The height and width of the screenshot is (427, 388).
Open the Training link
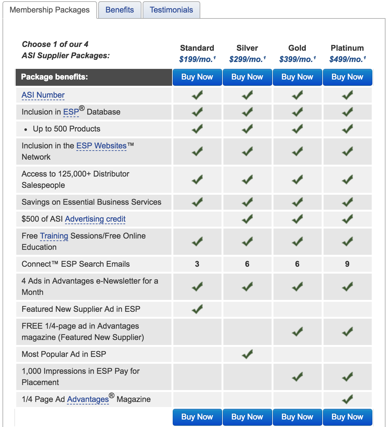tap(54, 236)
